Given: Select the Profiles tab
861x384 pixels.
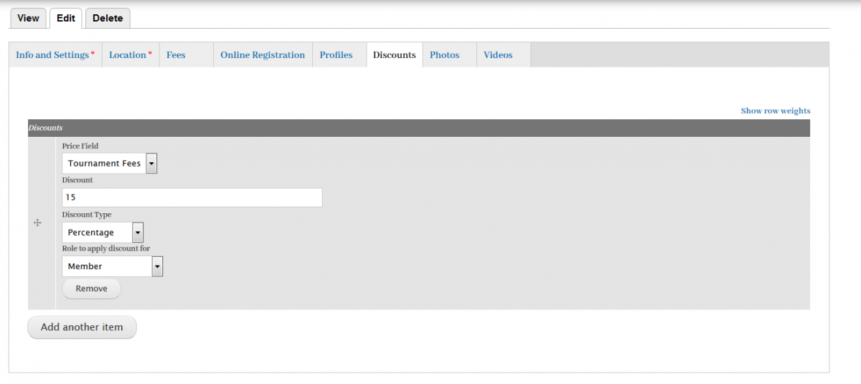Looking at the screenshot, I should [336, 55].
